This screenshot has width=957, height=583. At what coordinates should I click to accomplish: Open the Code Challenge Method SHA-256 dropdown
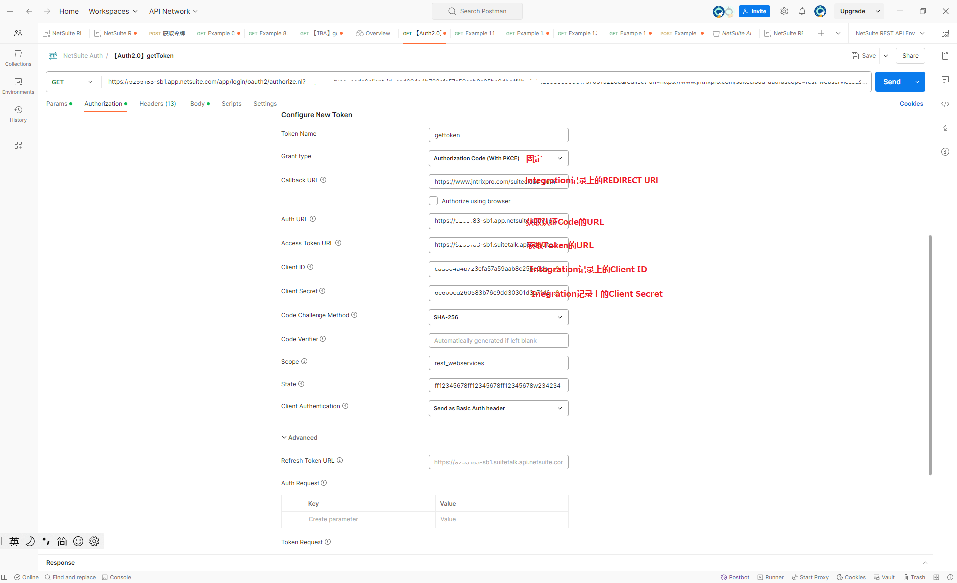(x=498, y=317)
